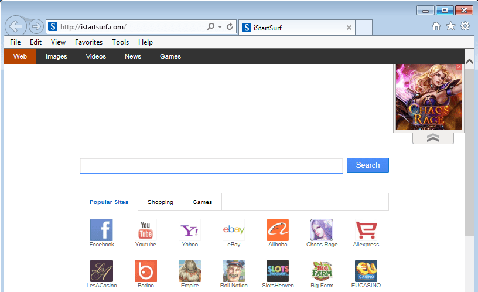
Task: Open the Chaos Rage game icon
Action: pyautogui.click(x=322, y=230)
